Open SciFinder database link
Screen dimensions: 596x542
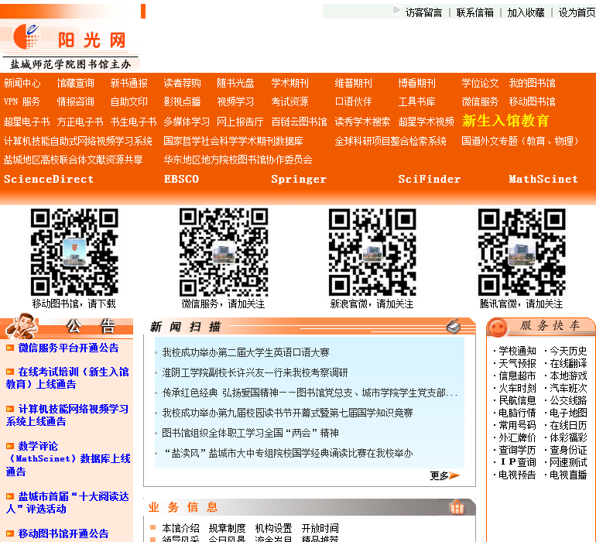click(429, 179)
